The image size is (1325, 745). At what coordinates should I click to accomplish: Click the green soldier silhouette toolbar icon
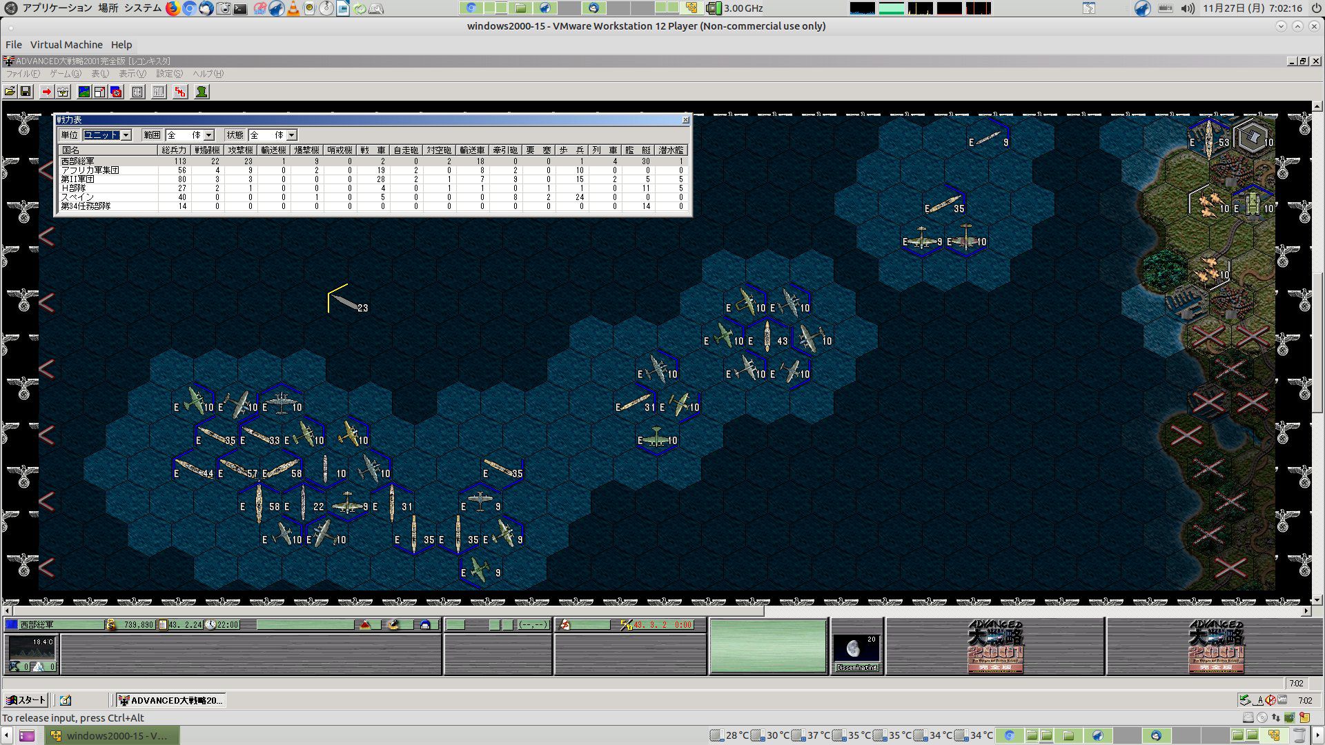click(202, 92)
